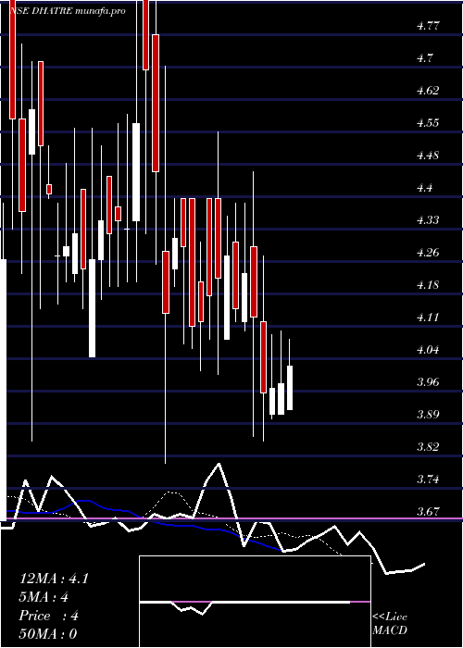
Task: Click the 4.77 price axis label
Action: point(428,26)
